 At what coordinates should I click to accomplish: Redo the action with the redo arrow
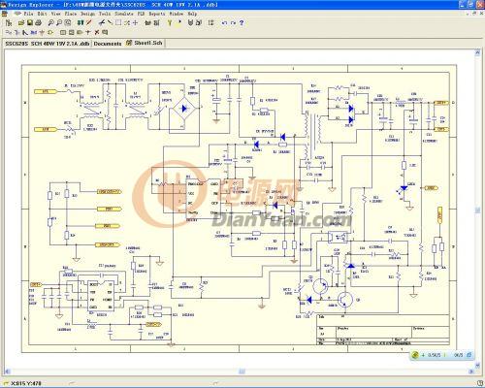tap(233, 22)
